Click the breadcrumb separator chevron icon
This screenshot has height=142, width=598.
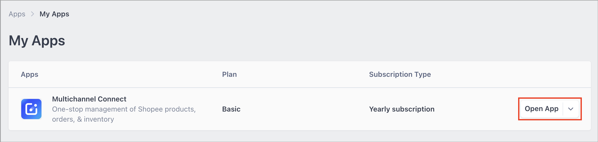pos(32,14)
